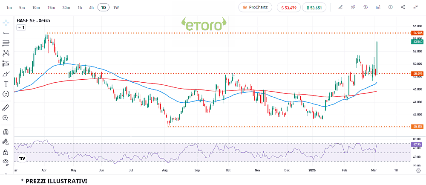Screen dimensions: 426x185
Task: Toggle lock all drawing tools
Action: point(6,152)
